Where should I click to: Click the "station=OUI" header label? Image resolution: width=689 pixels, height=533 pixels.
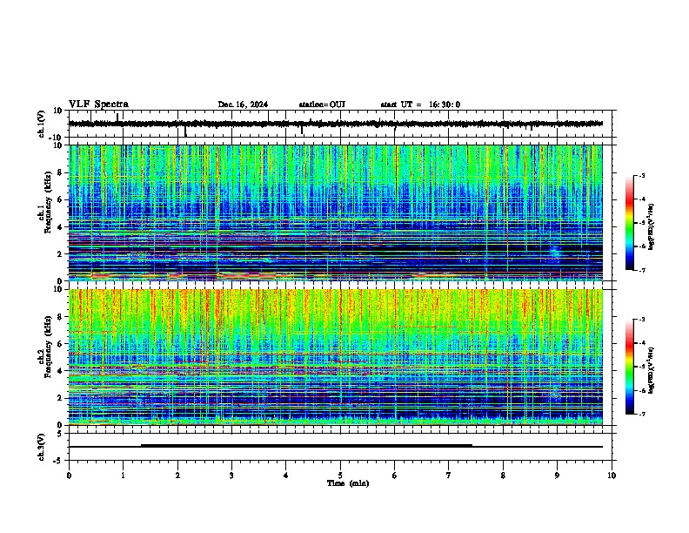[322, 105]
